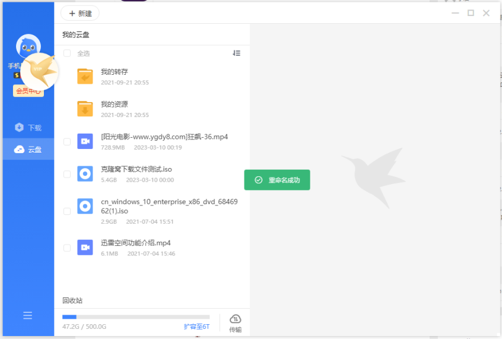Select the 我的转存 folder name

pyautogui.click(x=115, y=72)
